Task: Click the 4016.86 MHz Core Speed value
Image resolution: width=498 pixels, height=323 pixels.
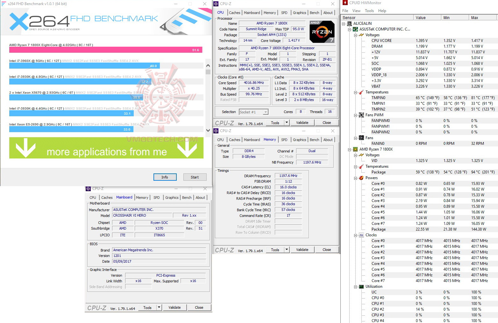Action: [x=254, y=83]
